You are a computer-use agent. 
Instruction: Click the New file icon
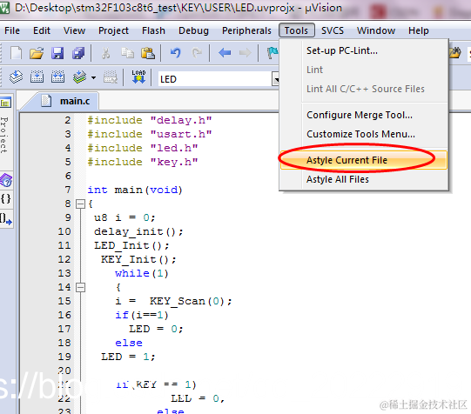16,53
